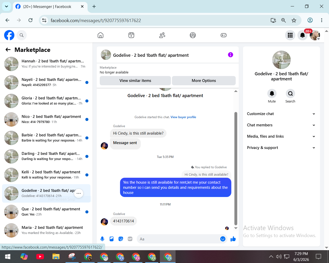329x263 pixels.
Task: Click the chat messages vertical scrollbar
Action: [236, 168]
